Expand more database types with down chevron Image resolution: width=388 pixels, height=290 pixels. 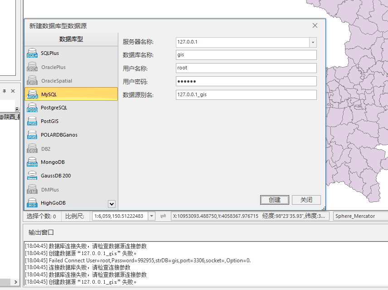[x=112, y=204]
